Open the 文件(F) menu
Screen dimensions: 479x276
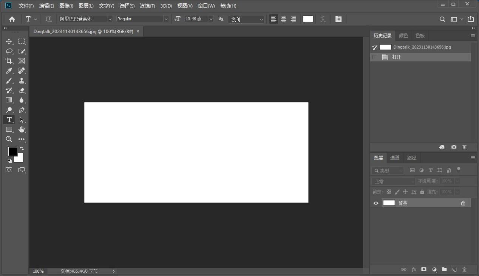26,6
